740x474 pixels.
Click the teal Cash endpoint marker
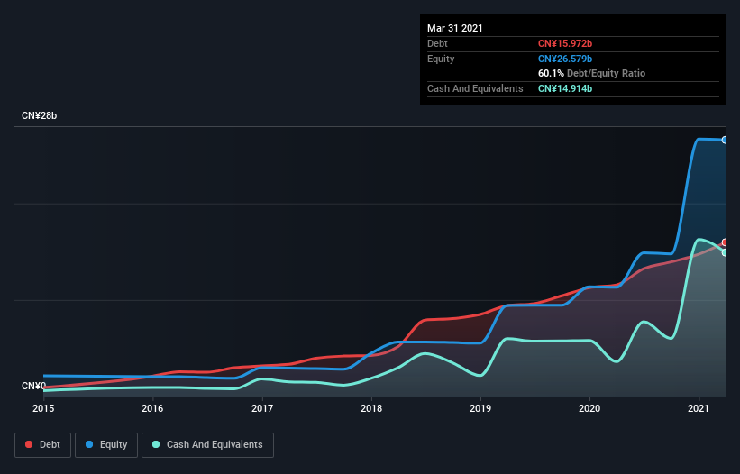click(x=725, y=253)
